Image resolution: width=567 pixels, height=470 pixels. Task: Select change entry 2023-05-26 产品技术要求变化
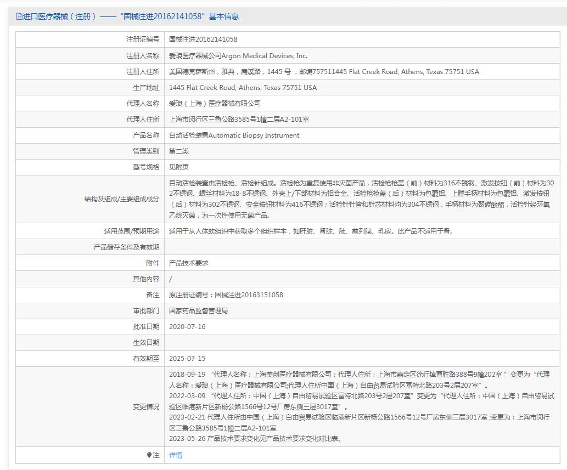coord(256,439)
